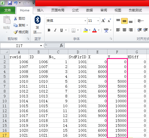This screenshot has height=138, width=149.
Task: Click the HDiff header cell
Action: click(x=137, y=57)
